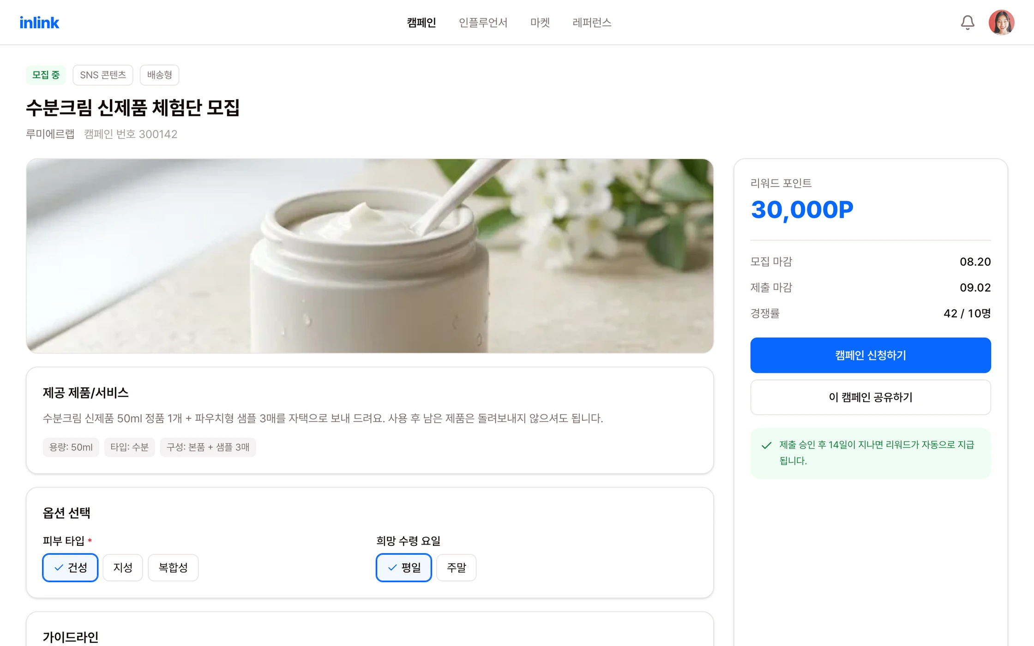Click the 구성: 본품 + 샘플 3매 chip
The height and width of the screenshot is (646, 1034).
208,447
